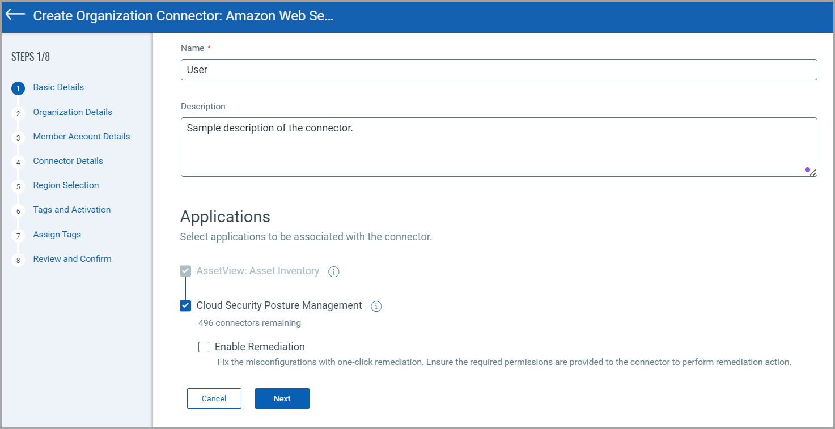Click the back arrow in the header
Screen dimensions: 835x429
pyautogui.click(x=15, y=15)
